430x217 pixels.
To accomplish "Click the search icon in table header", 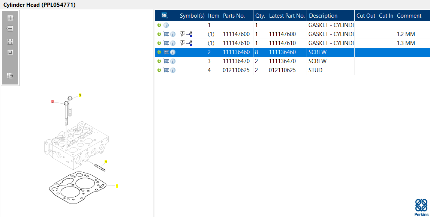I will (x=165, y=15).
